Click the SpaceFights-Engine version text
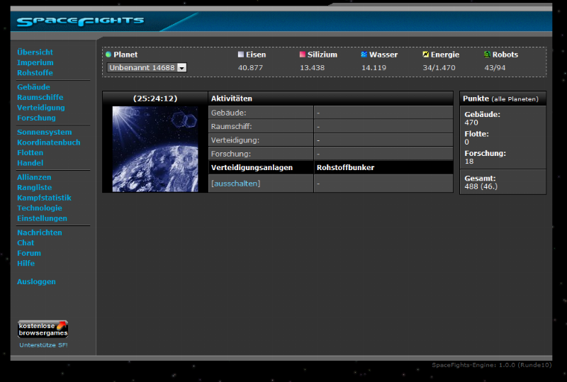The width and height of the screenshot is (567, 382). pos(491,365)
